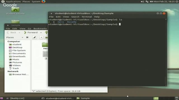179x100 pixels.
Task: Click the terminal command prompt line
Action: pos(84,24)
